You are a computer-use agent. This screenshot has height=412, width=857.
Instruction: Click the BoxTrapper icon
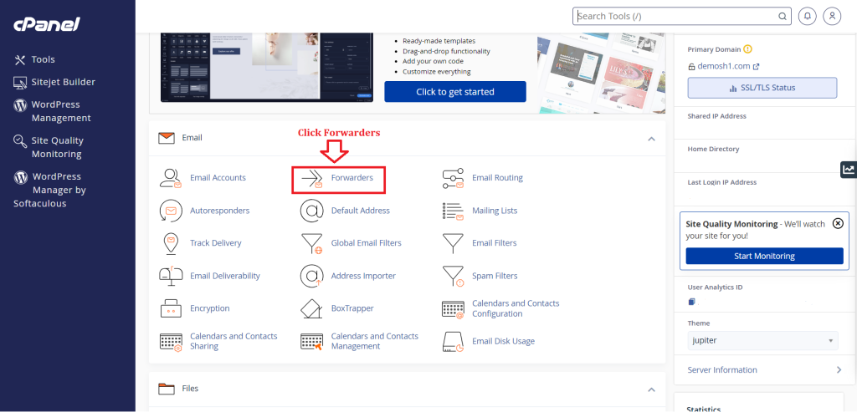pos(312,308)
